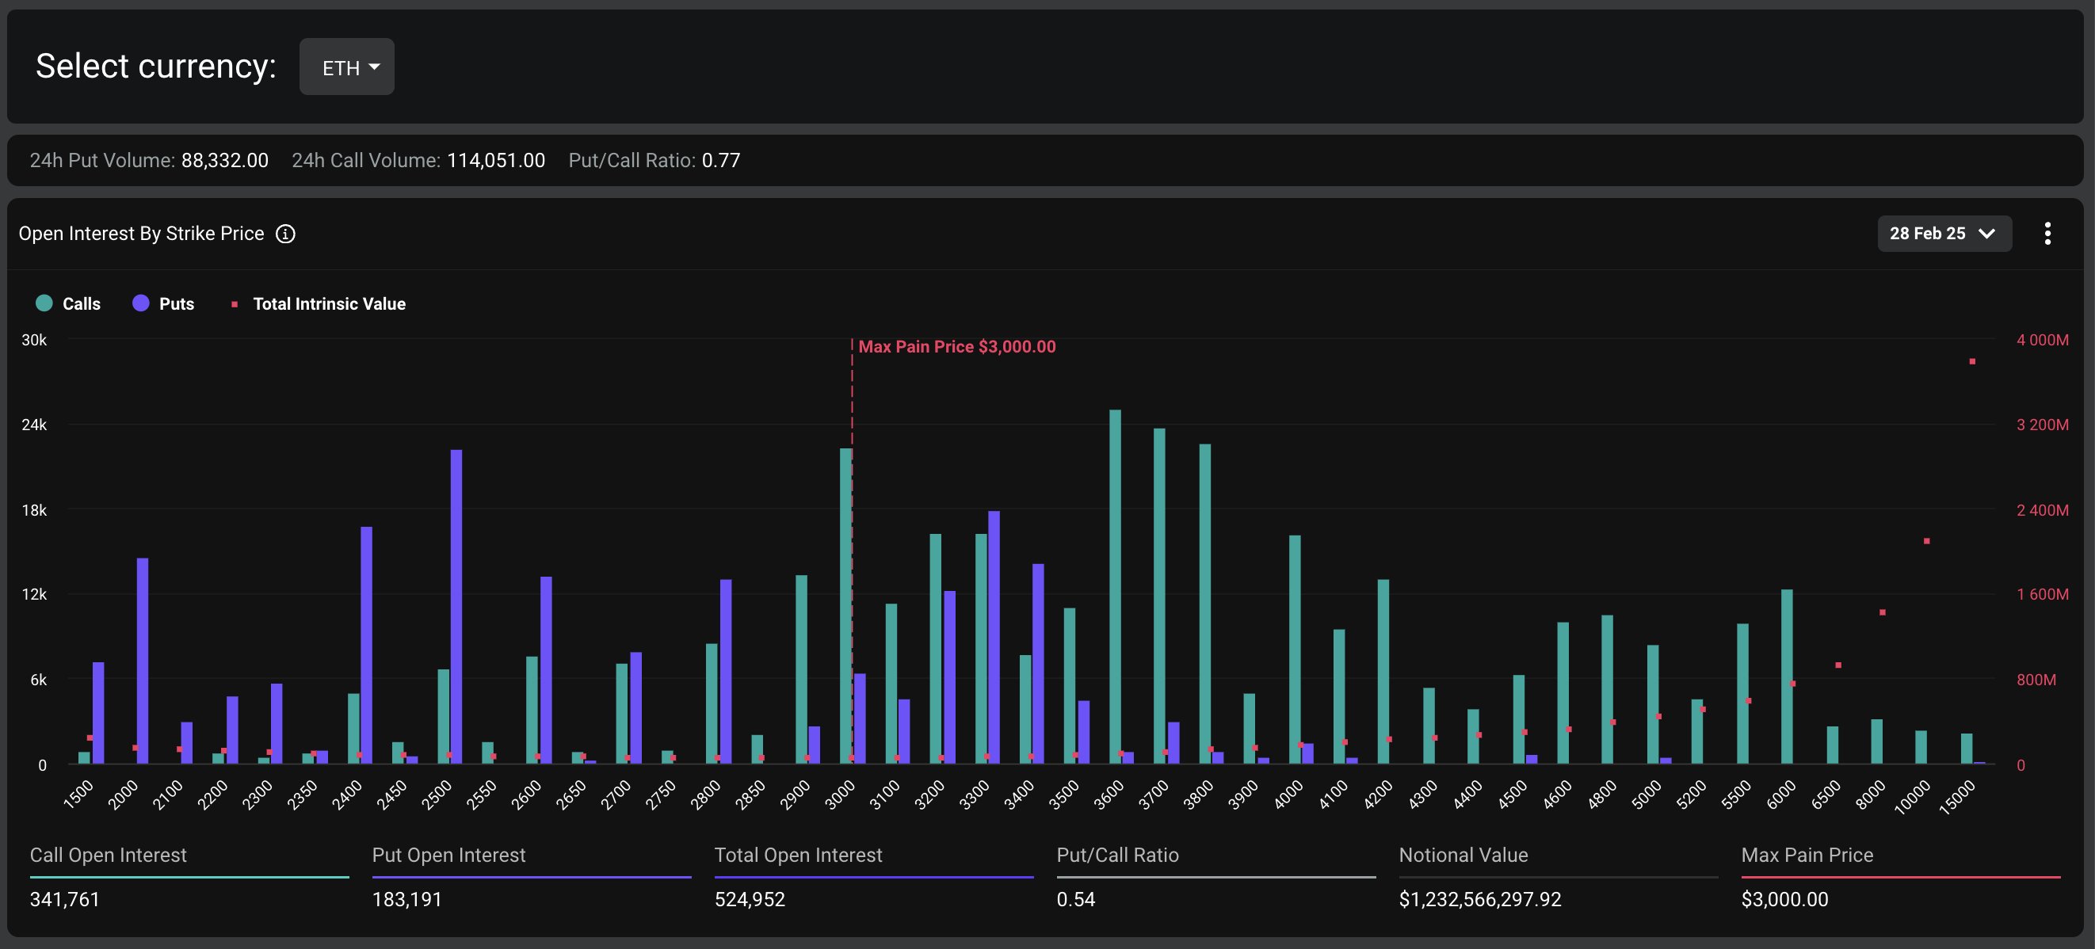Click the tallest call bar at 3600
Image resolution: width=2095 pixels, height=949 pixels.
pyautogui.click(x=1115, y=585)
